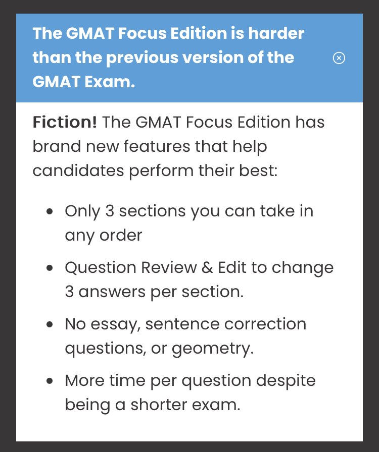
Task: Click the "GMAT Exam." words in the header
Action: click(x=84, y=82)
